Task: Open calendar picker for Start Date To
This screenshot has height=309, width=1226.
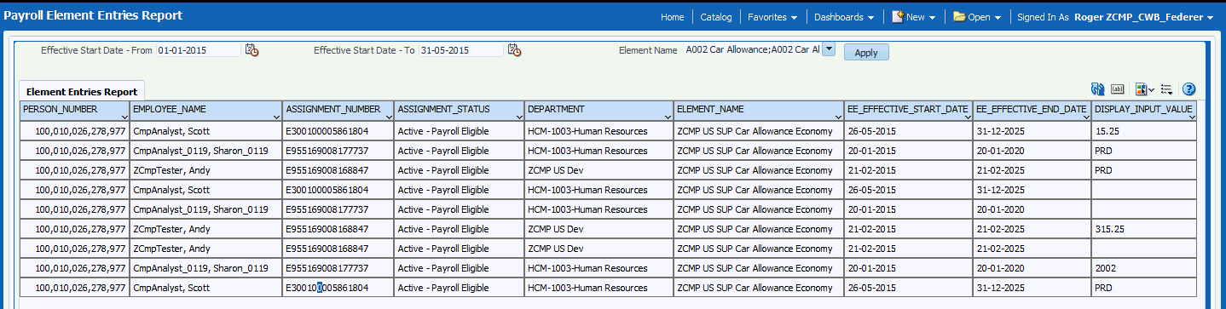Action: 514,50
